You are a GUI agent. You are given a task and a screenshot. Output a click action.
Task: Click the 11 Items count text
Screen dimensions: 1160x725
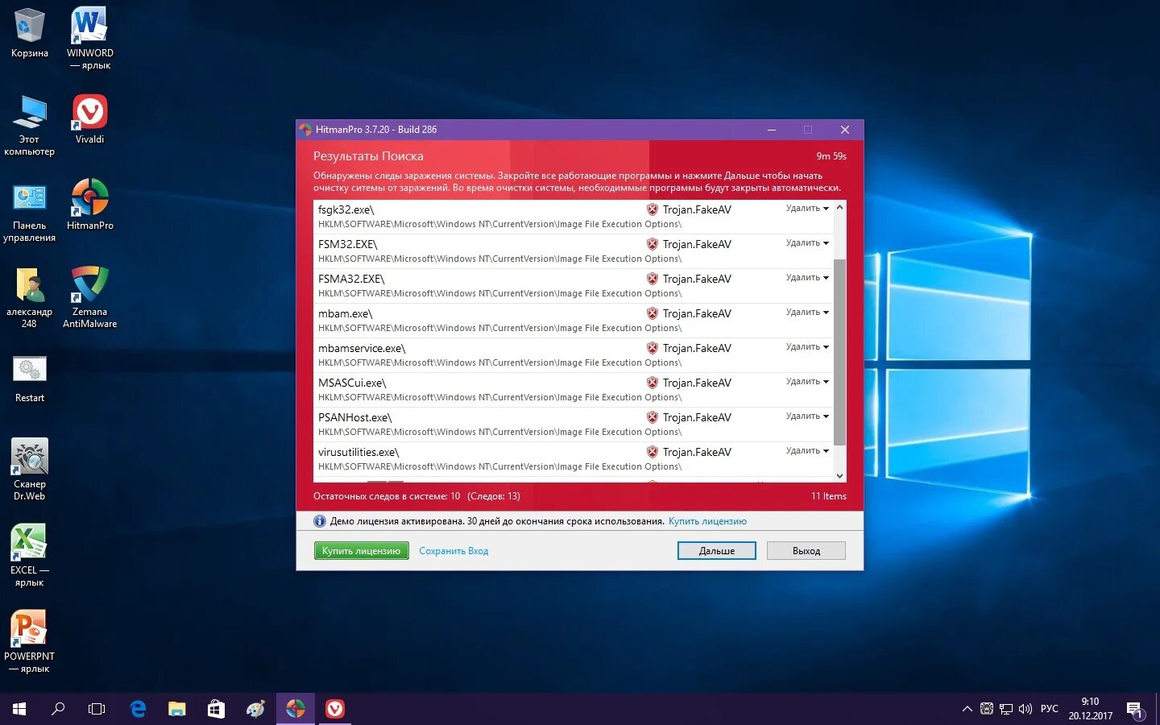pos(829,496)
